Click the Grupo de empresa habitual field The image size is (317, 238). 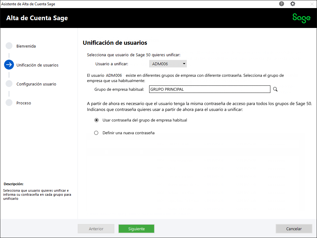tap(210, 89)
